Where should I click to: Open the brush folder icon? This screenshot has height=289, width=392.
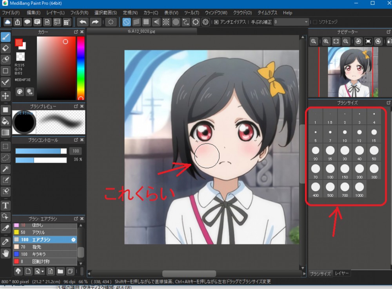60,271
